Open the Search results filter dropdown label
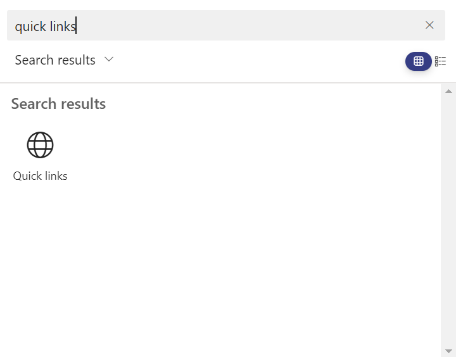The image size is (456, 357). pyautogui.click(x=55, y=60)
